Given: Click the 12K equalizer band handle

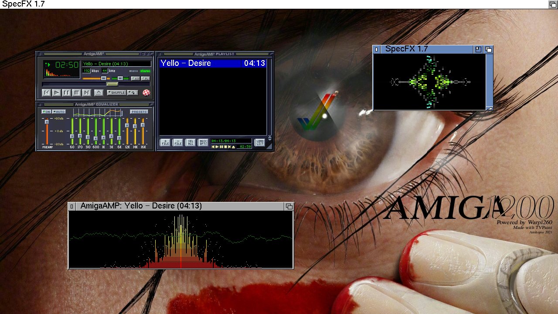Looking at the screenshot, I should tap(127, 125).
